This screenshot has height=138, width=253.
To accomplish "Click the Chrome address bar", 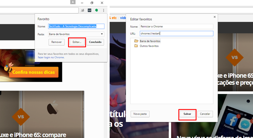I will 39,10.
